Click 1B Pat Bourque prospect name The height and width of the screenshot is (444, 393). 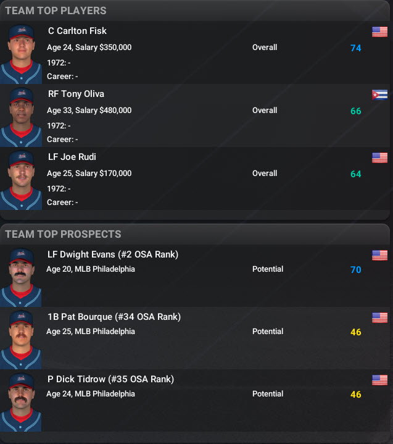coord(114,317)
